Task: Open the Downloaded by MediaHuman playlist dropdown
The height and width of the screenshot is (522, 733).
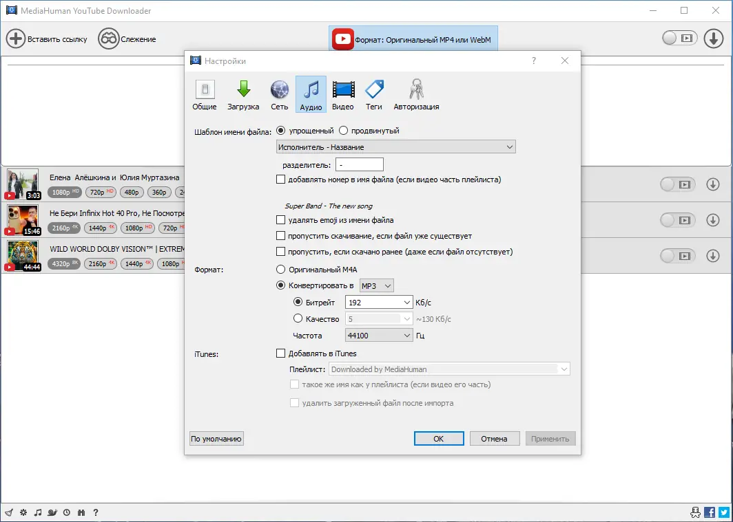Action: 449,369
